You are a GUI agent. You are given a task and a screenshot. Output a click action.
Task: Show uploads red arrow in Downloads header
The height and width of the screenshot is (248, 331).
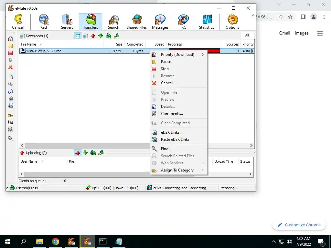point(93,36)
